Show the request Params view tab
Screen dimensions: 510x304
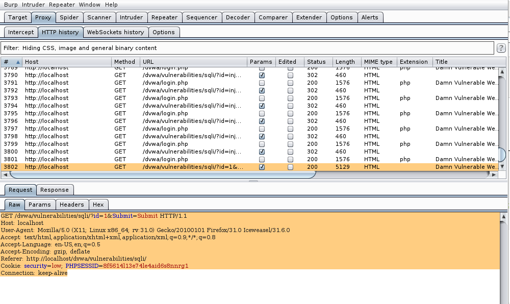[40, 205]
